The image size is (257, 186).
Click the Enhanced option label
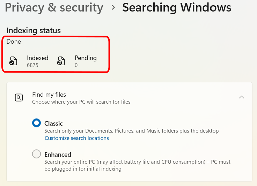[x=58, y=155]
